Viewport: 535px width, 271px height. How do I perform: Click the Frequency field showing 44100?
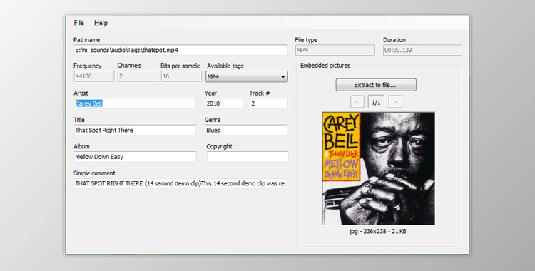pos(94,76)
